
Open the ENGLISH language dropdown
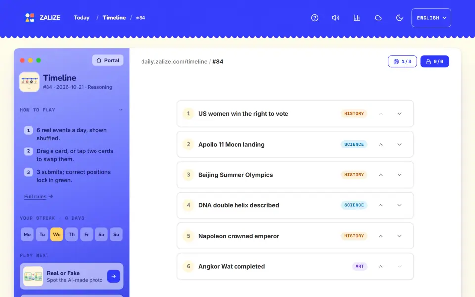[431, 18]
